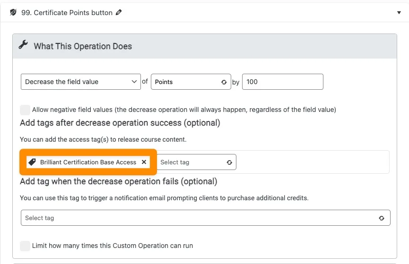Screen dimensions: 409x264
Task: Enable the Allow negative field values checkbox
Action: pyautogui.click(x=25, y=110)
